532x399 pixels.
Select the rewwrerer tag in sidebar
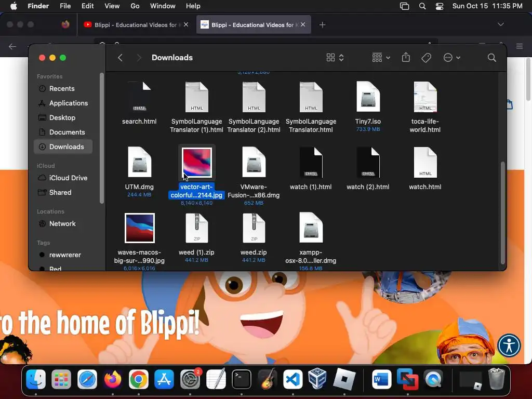63,255
